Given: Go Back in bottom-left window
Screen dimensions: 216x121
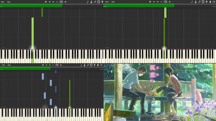Looking at the screenshot, I should pyautogui.click(x=4, y=65).
